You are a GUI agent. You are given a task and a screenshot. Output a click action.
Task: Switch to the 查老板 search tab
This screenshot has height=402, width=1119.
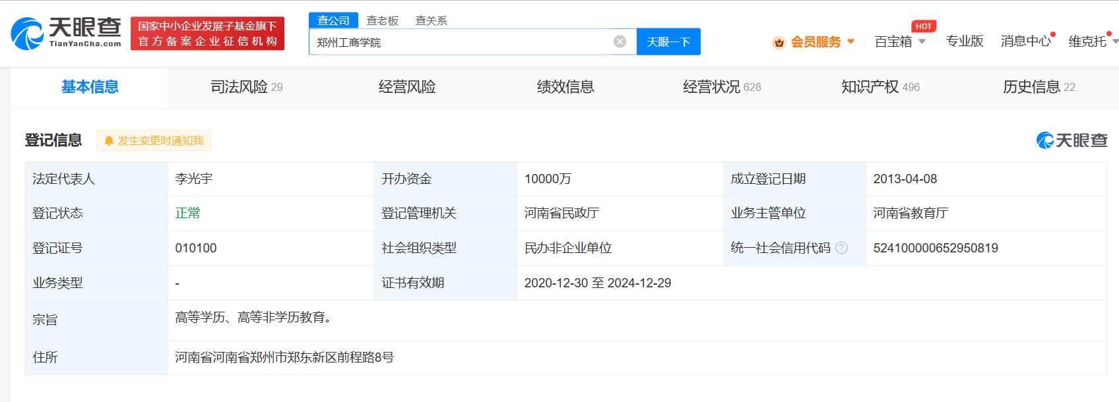tap(383, 20)
